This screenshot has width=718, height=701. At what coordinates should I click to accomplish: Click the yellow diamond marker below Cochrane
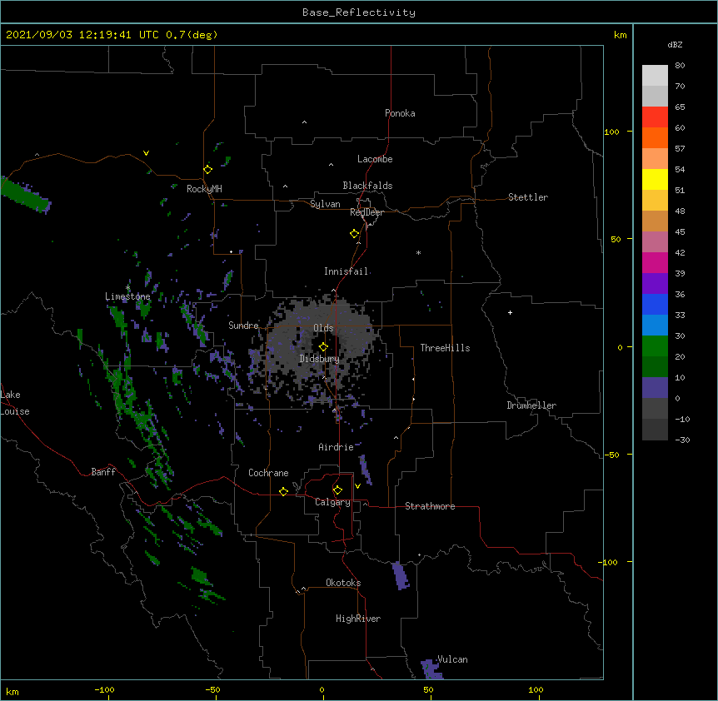(283, 491)
